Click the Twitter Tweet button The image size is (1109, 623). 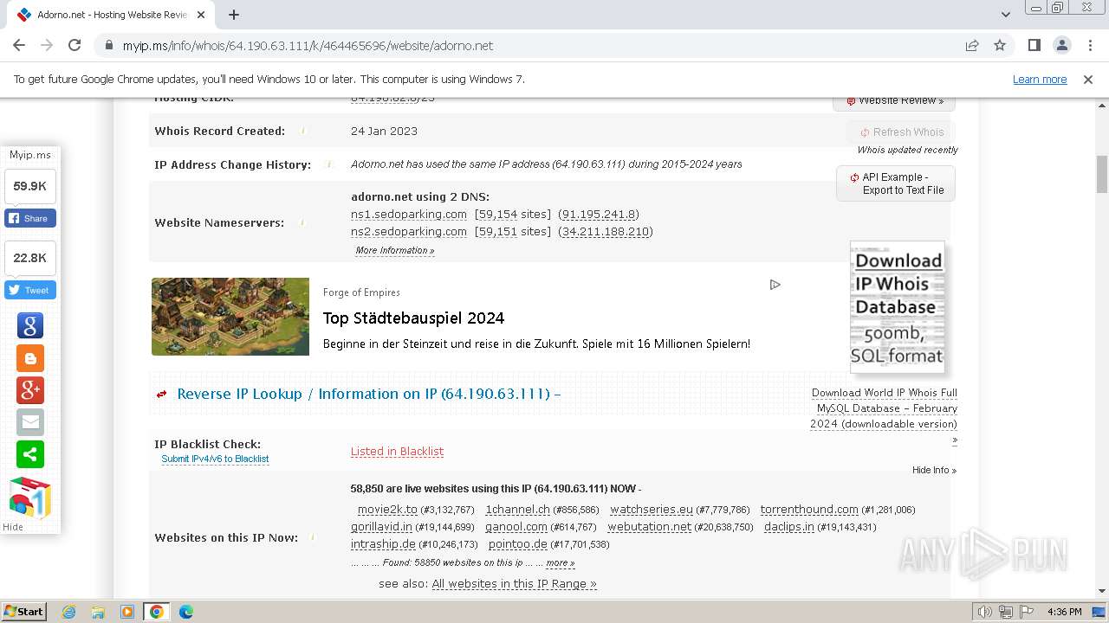(x=30, y=290)
